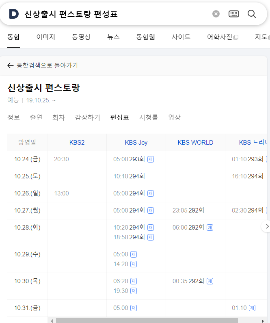The width and height of the screenshot is (270, 323).
Task: Open the 통합웹 tab
Action: (x=145, y=37)
